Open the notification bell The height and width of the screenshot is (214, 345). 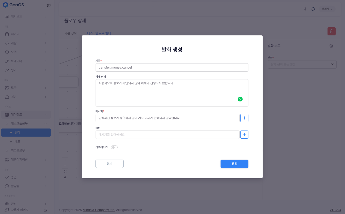coord(313,9)
